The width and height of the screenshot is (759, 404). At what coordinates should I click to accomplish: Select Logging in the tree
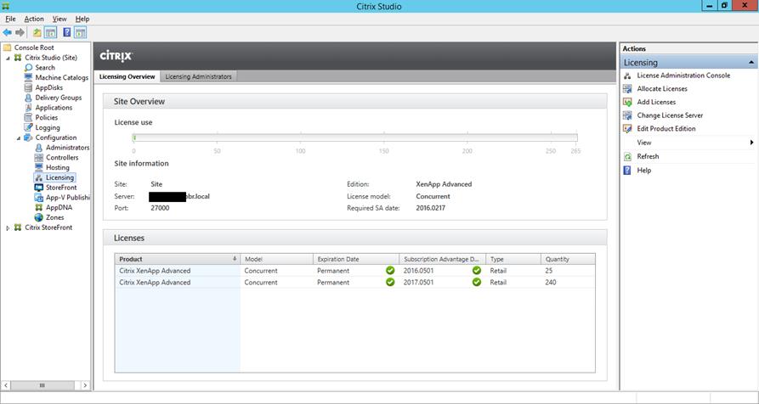pos(48,127)
